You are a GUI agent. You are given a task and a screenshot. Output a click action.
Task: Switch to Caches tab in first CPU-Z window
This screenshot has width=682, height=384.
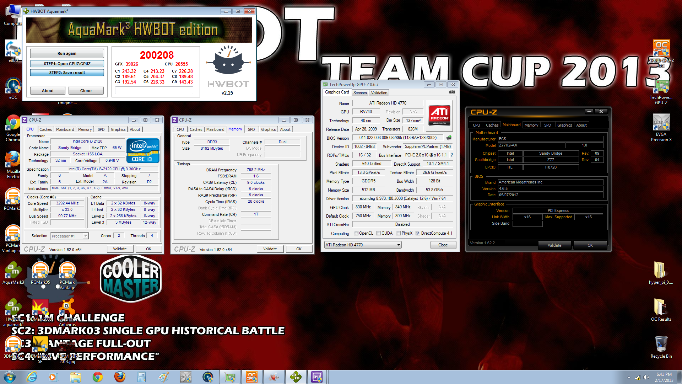pos(46,129)
